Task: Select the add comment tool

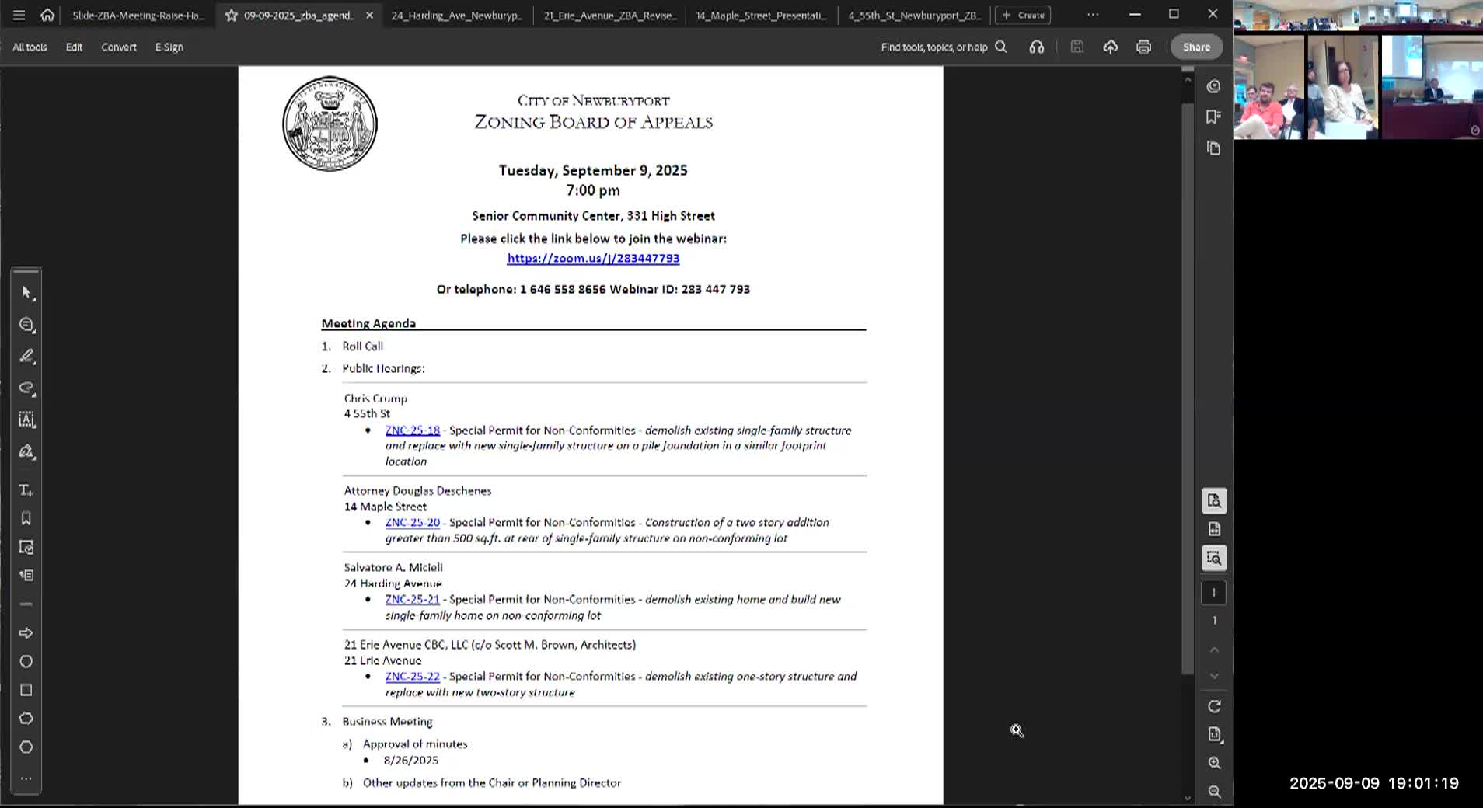Action: (x=26, y=325)
